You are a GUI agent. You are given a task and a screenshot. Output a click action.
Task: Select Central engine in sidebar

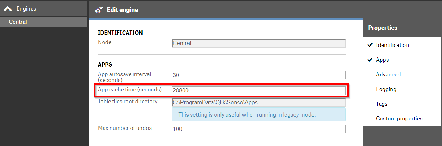pos(44,22)
